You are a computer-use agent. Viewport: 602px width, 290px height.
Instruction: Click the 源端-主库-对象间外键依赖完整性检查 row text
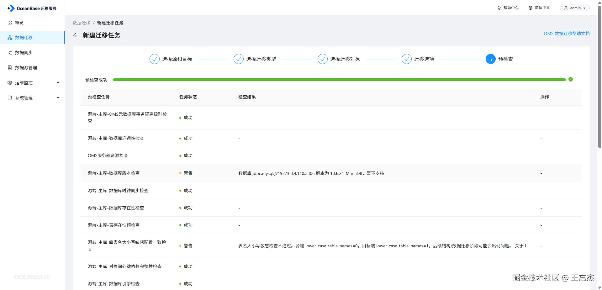click(x=125, y=266)
